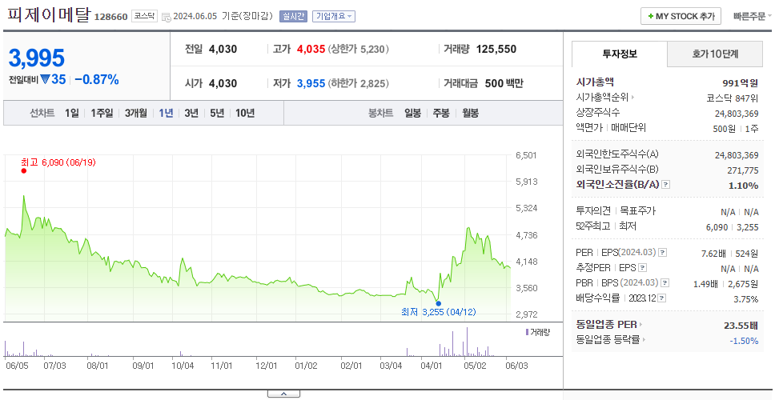Viewport: 775px width, 400px height.
Task: Click the 최고 6,090 (06/19) chart label
Action: [x=58, y=162]
